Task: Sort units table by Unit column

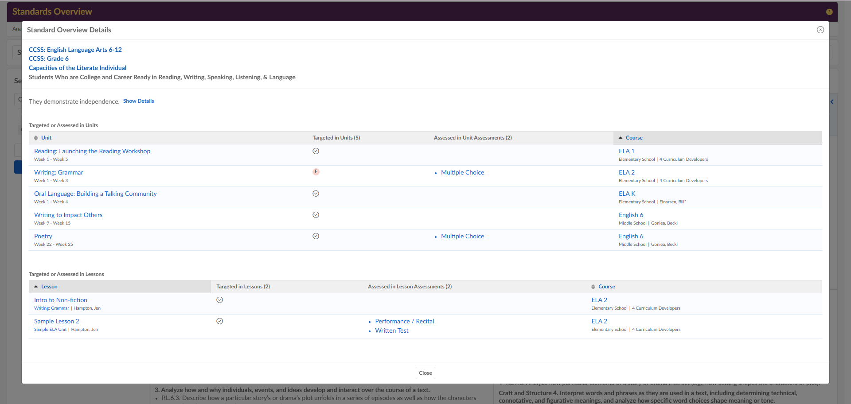Action: [46, 138]
